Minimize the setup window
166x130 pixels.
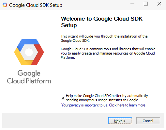click(132, 4)
